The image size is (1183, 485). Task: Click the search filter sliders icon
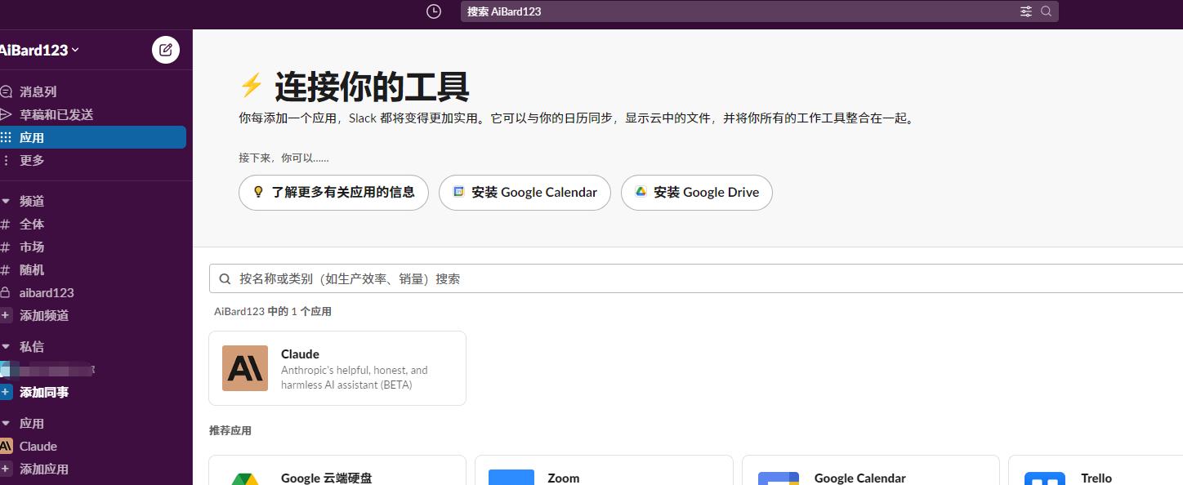tap(1026, 11)
